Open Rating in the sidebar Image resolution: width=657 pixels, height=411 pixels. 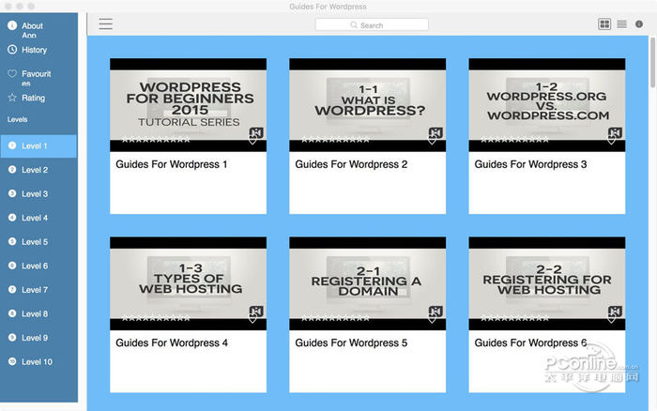(38, 98)
